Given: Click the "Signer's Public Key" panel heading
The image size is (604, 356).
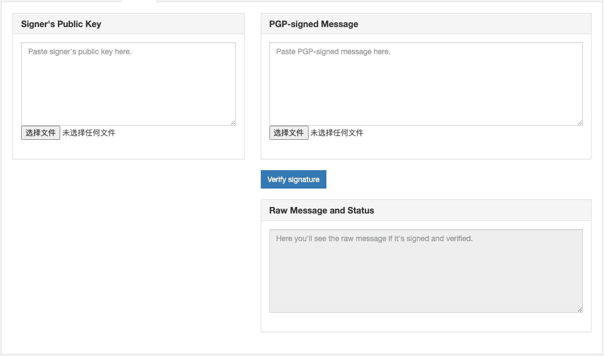Looking at the screenshot, I should (x=61, y=24).
